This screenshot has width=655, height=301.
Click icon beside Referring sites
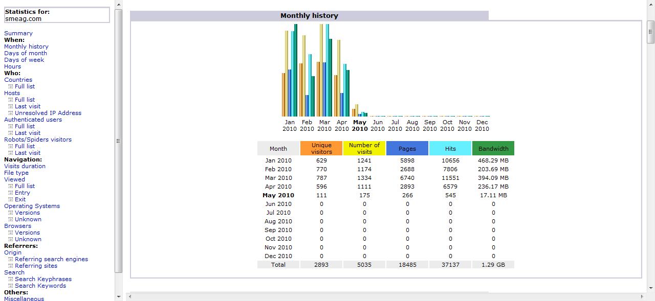coord(10,266)
